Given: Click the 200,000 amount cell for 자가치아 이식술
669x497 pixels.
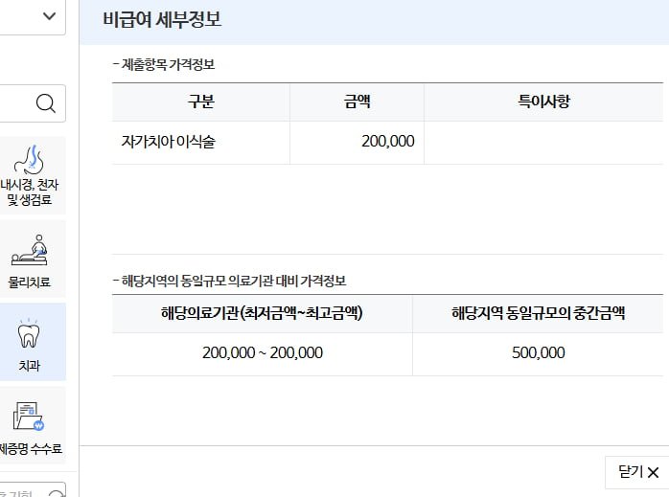Looking at the screenshot, I should [x=358, y=142].
